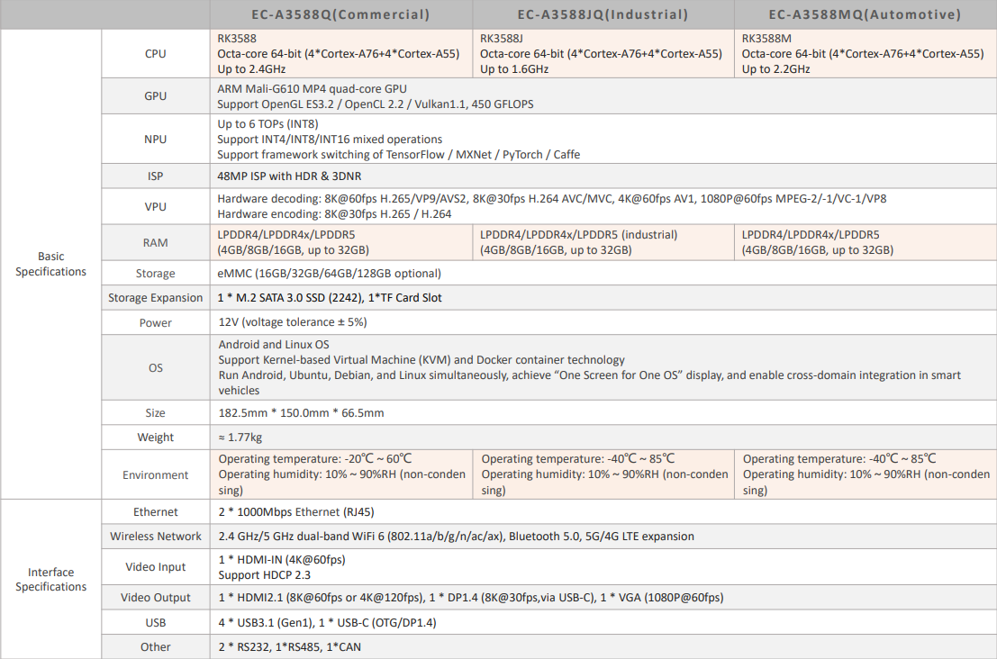Click the Other row label
The height and width of the screenshot is (659, 997).
point(155,647)
